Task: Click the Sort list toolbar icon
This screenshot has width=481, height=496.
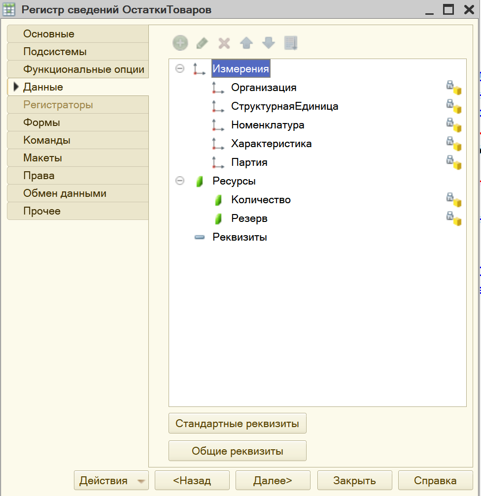Action: click(x=291, y=43)
